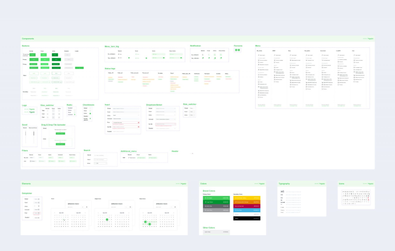
Task: Click Normal No_icon filter chip
Action: click(x=32, y=158)
